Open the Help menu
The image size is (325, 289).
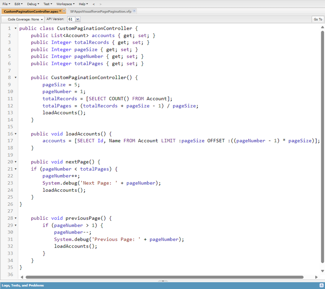coord(83,4)
